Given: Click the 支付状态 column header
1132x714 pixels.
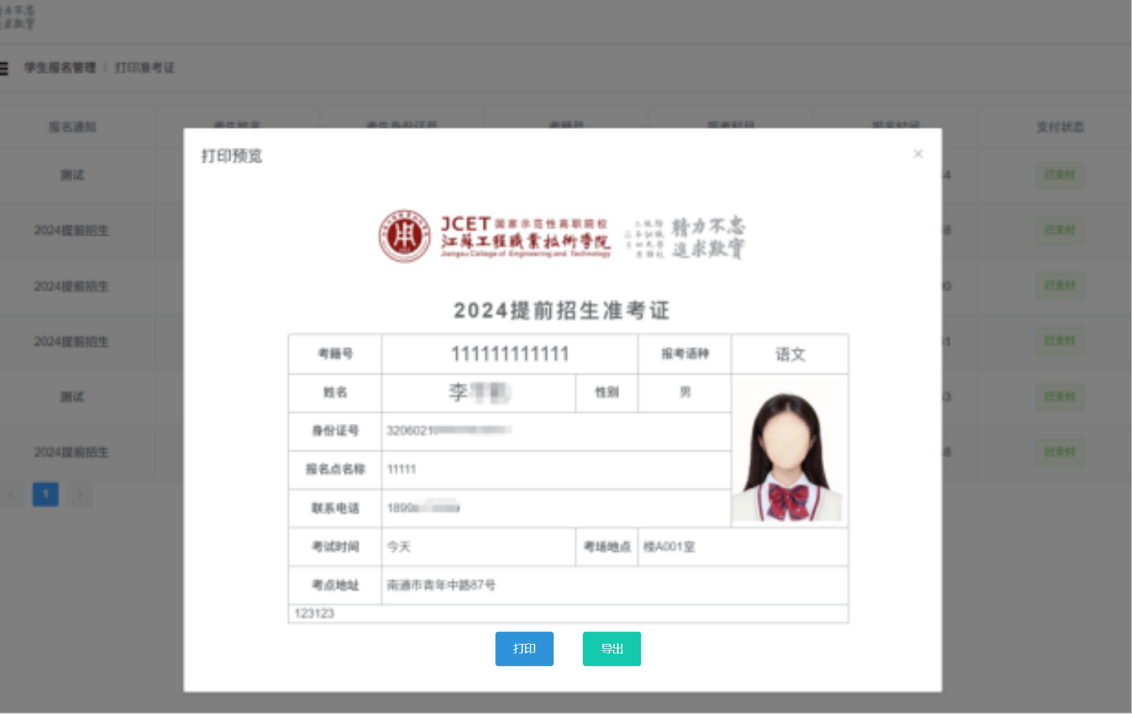Looking at the screenshot, I should pos(1059,127).
